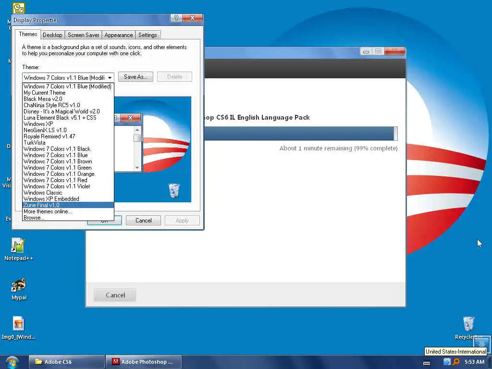The height and width of the screenshot is (369, 492).
Task: Select Windows 7 Colors v1.1 Violet
Action: (x=68, y=186)
